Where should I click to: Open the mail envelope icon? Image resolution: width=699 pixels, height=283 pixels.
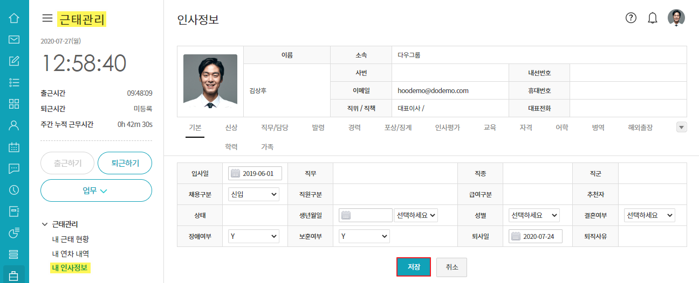tap(14, 39)
